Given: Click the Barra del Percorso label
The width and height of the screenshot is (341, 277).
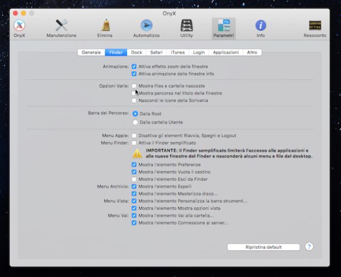Looking at the screenshot, I should 109,113.
